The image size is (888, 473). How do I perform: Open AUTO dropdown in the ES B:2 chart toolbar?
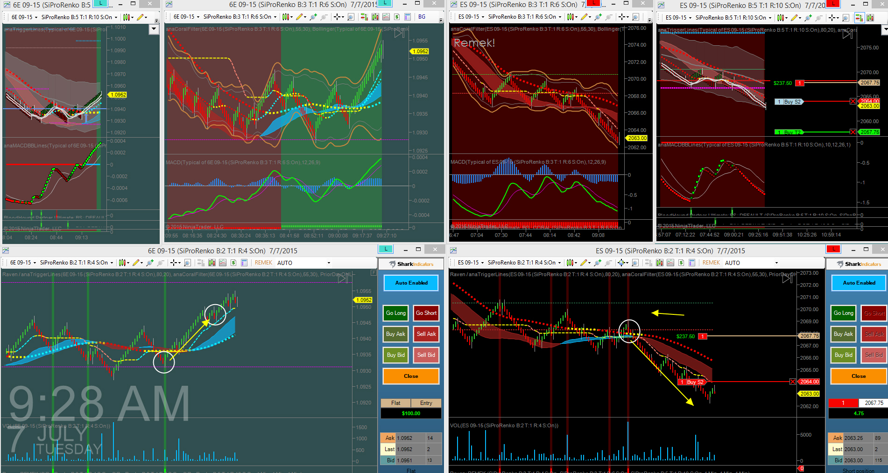click(x=751, y=263)
